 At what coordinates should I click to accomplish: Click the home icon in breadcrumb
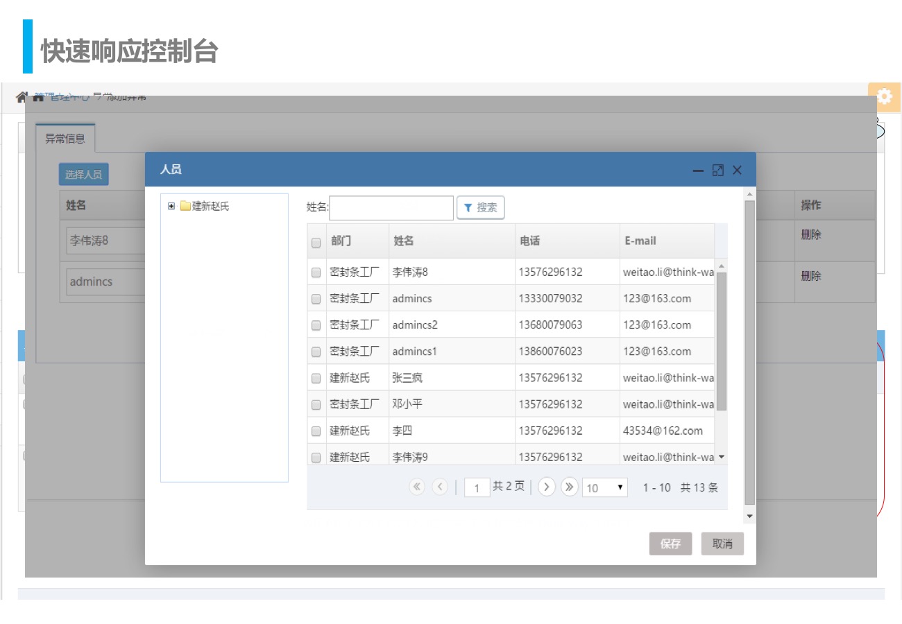(22, 97)
